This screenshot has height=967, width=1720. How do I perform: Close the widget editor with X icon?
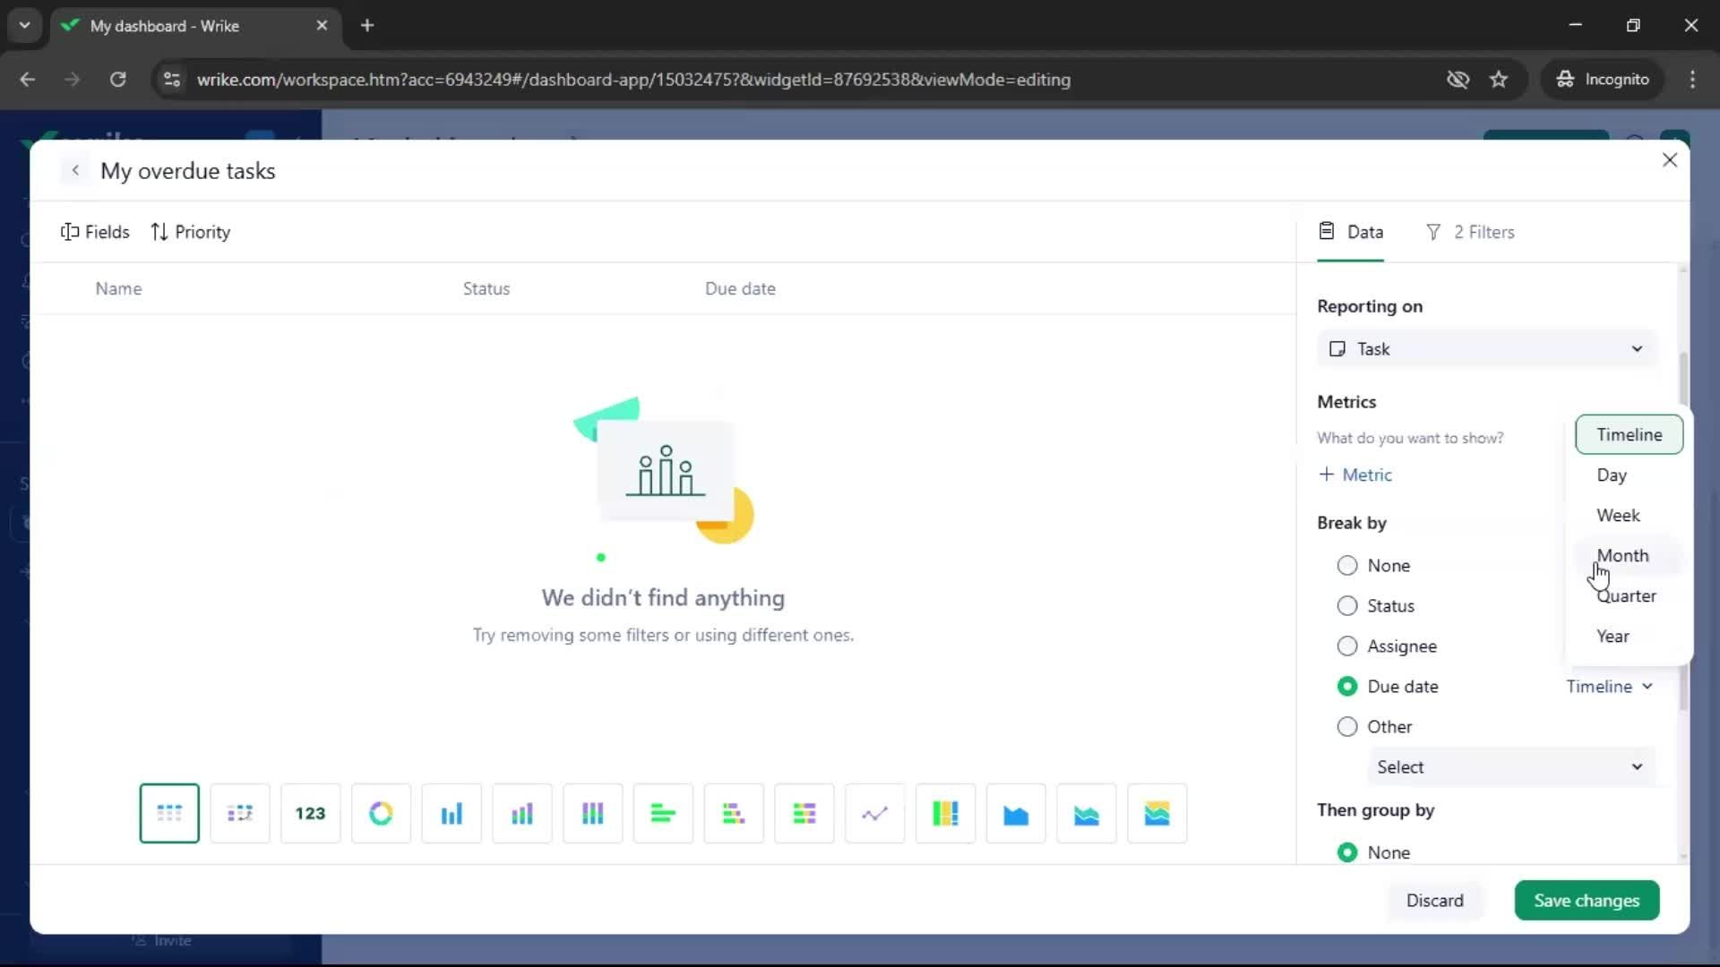[1670, 159]
